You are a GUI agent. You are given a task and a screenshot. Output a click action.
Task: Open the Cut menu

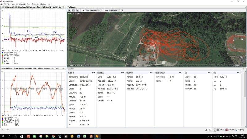5,4
